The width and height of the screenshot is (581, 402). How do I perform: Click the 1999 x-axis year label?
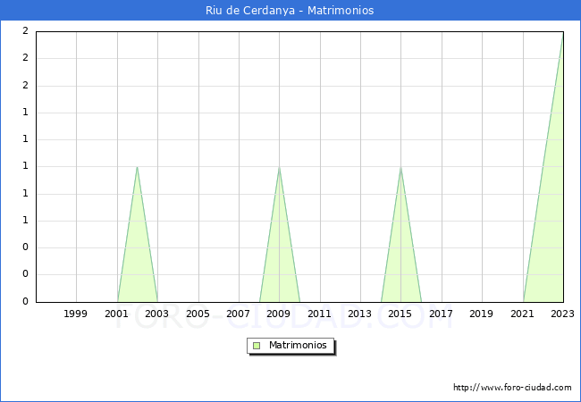pyautogui.click(x=76, y=314)
